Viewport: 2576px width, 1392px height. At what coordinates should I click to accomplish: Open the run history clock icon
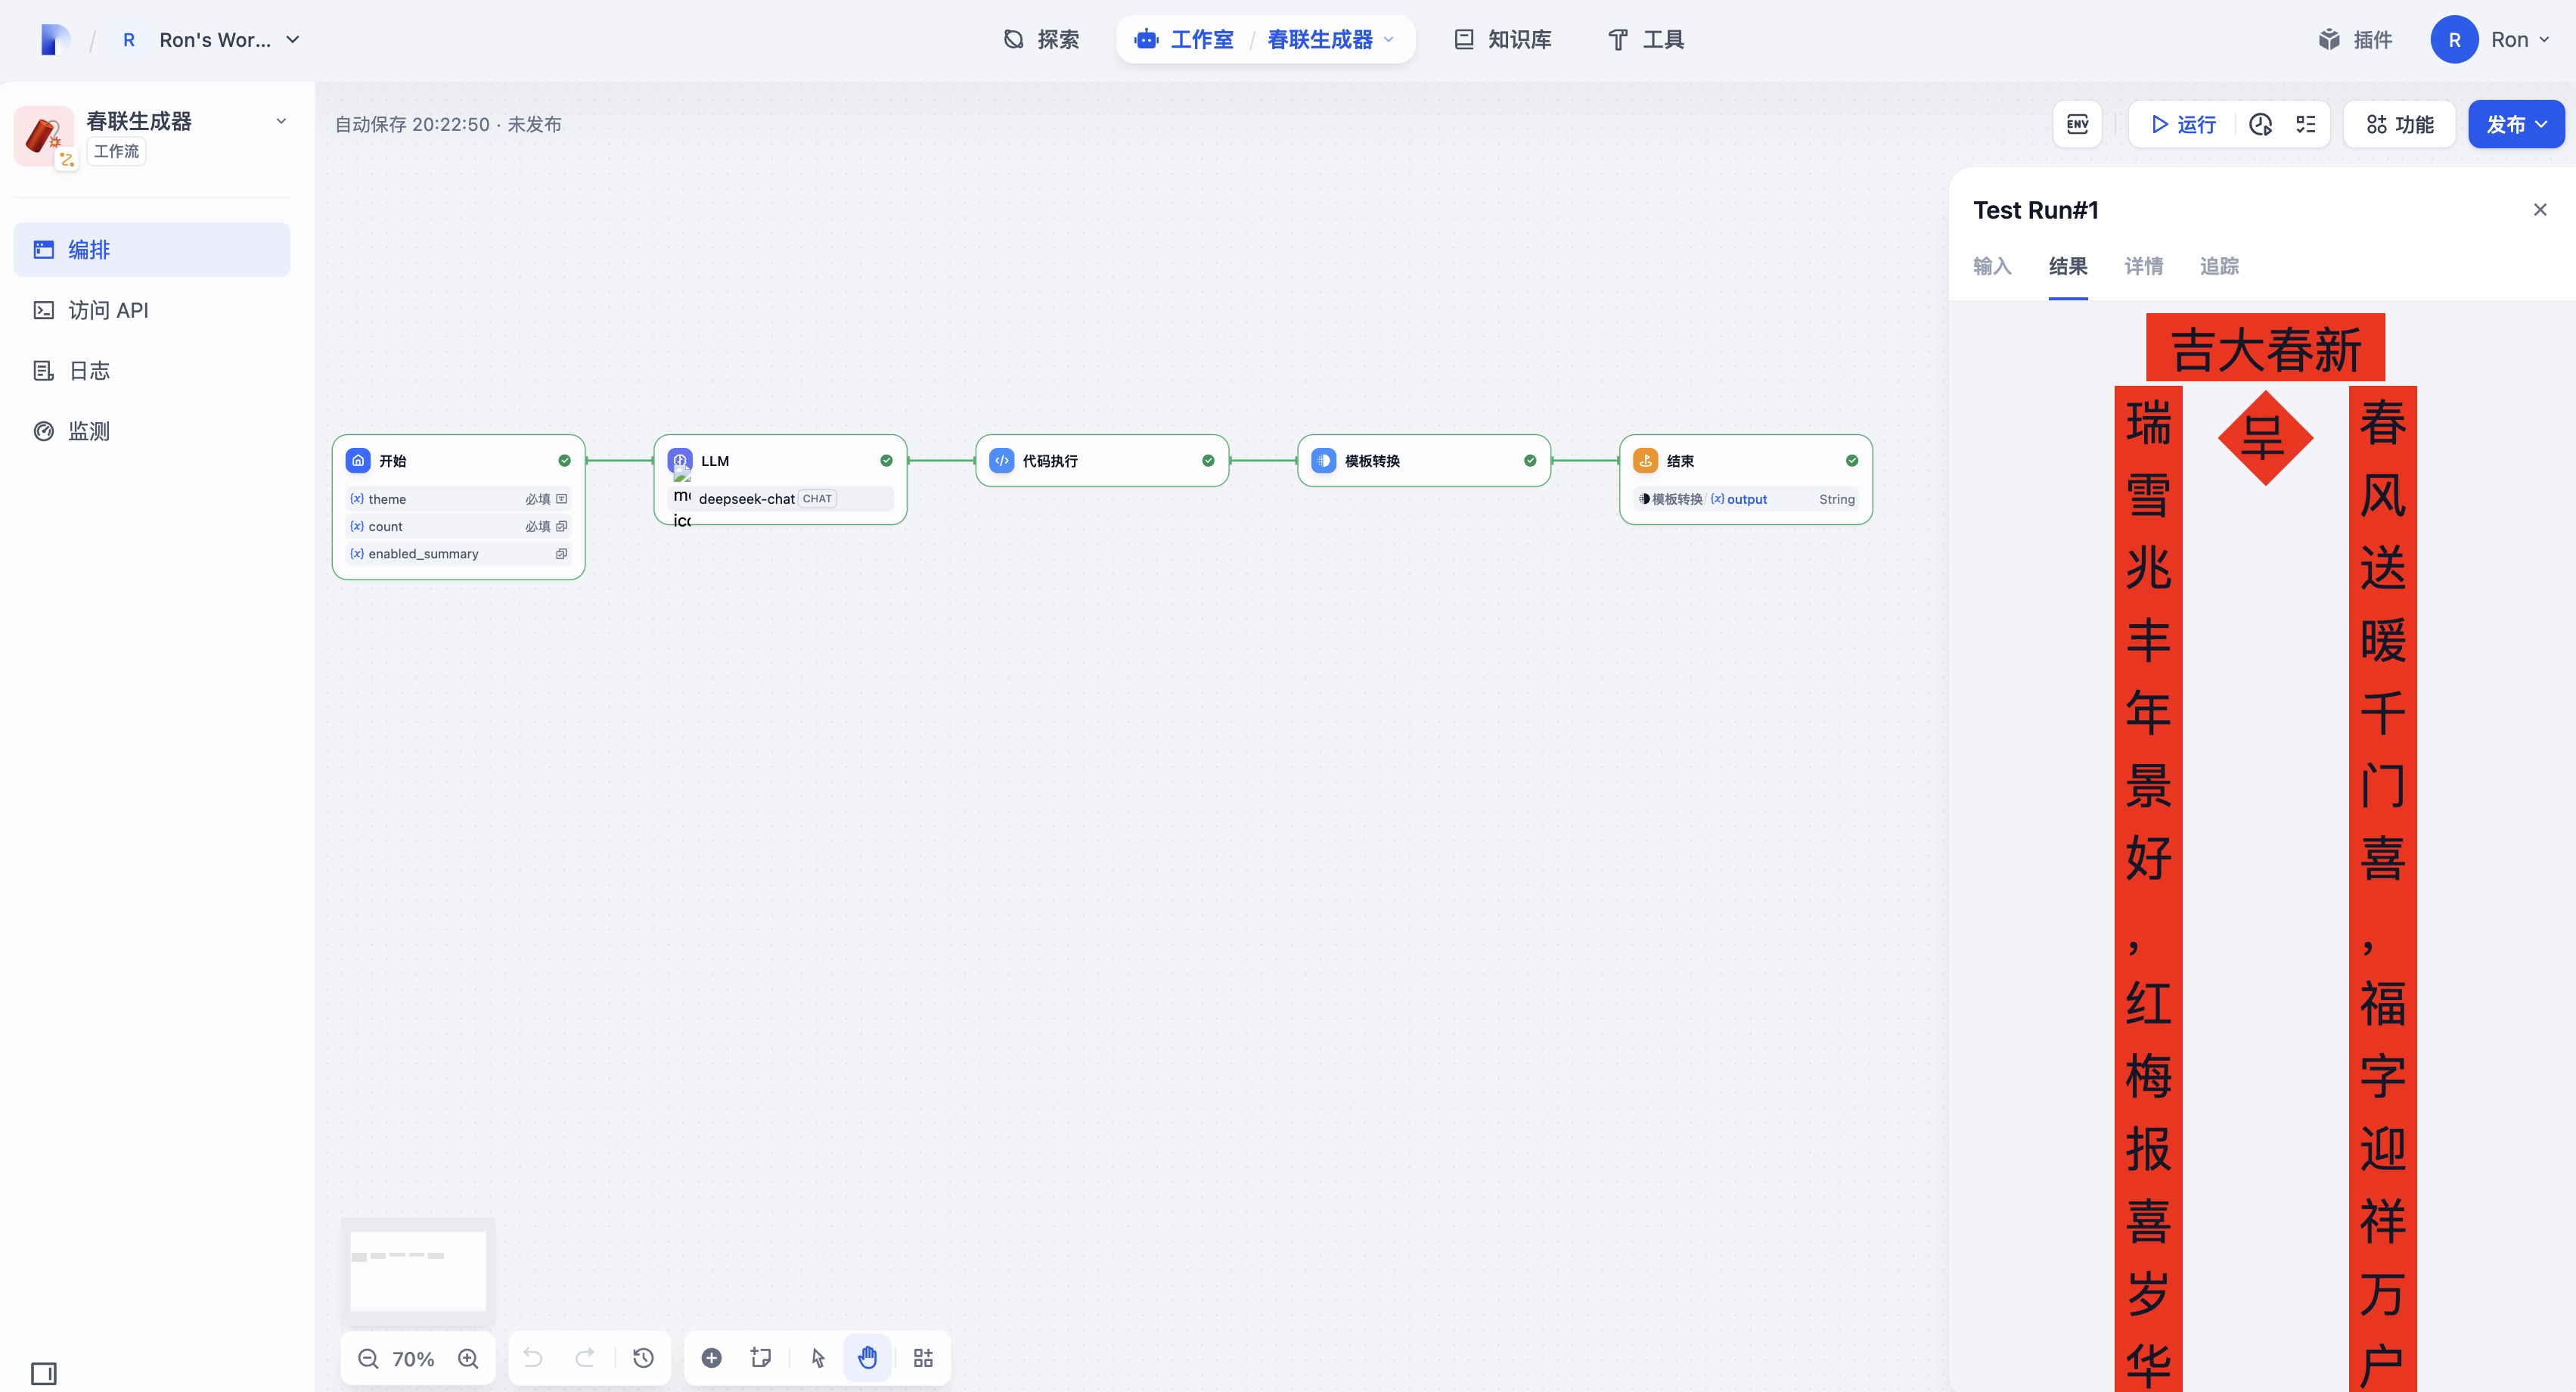(2260, 124)
